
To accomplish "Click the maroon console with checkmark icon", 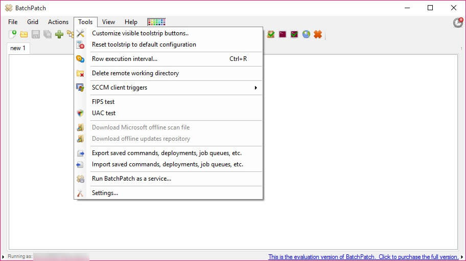I will point(294,34).
